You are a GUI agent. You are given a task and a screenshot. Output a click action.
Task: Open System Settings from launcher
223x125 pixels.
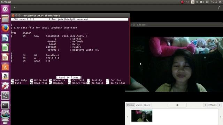click(x=5, y=86)
